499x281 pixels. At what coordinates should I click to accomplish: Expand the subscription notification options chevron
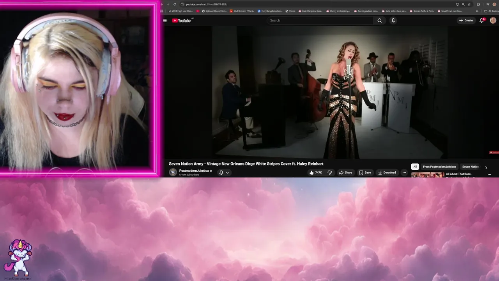tap(227, 173)
